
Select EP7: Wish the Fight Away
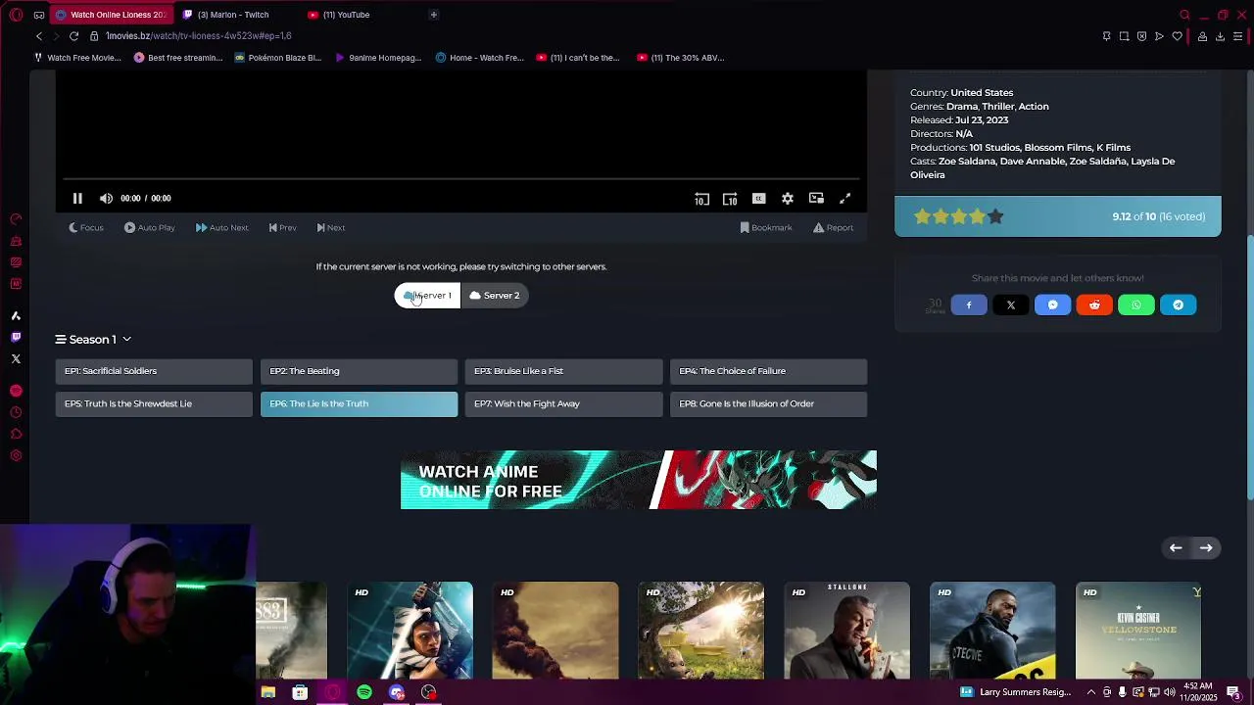click(x=563, y=403)
